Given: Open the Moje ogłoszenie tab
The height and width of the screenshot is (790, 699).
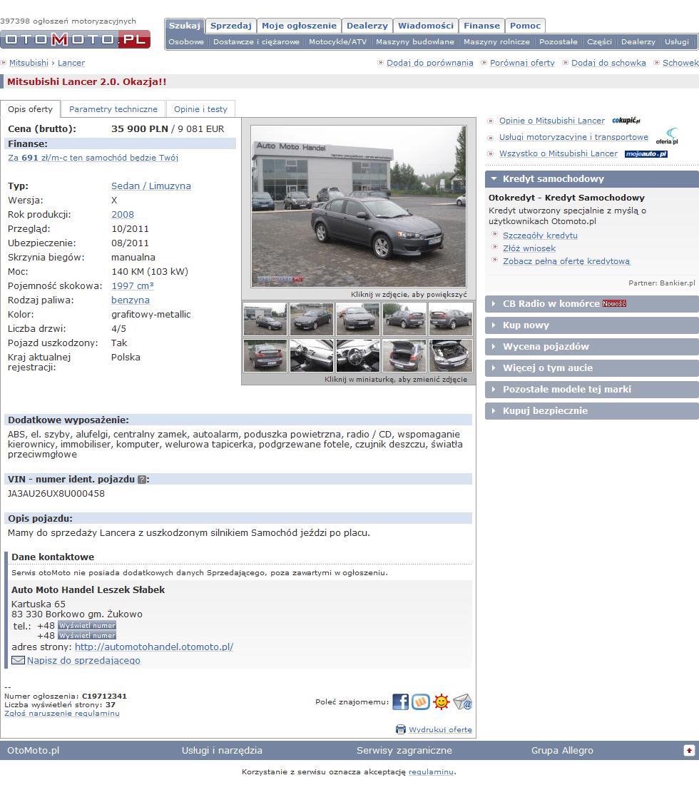Looking at the screenshot, I should 299,26.
